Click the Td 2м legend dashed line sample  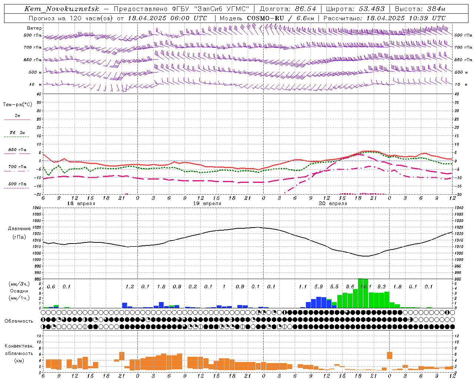[x=17, y=137]
